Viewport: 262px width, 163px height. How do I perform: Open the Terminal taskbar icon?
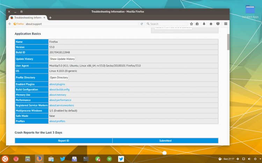click(86, 159)
